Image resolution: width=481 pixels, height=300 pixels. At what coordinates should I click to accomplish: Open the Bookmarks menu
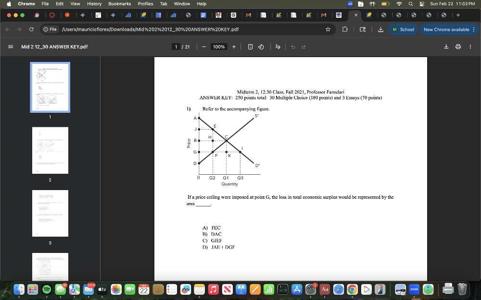pyautogui.click(x=119, y=4)
